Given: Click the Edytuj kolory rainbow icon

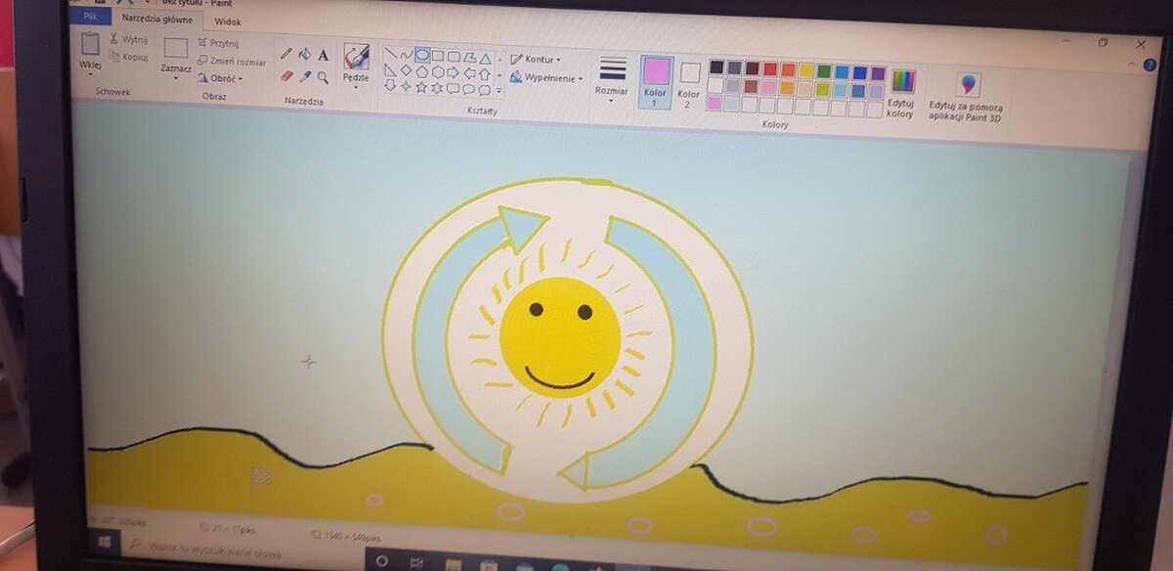Looking at the screenshot, I should [x=902, y=81].
